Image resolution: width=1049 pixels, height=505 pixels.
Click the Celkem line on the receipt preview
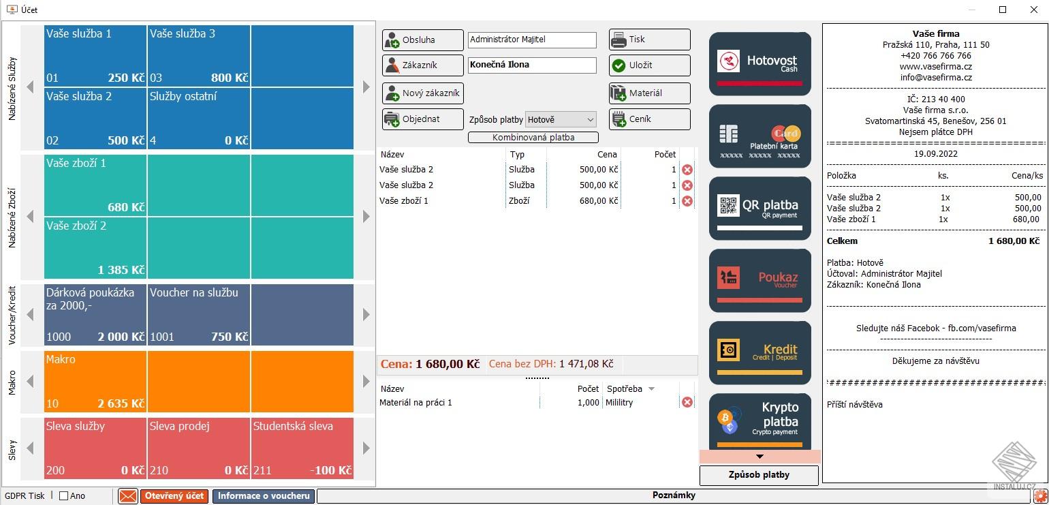[933, 241]
